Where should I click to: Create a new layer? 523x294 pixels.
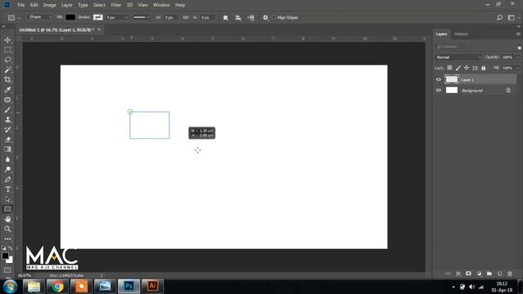(x=499, y=274)
